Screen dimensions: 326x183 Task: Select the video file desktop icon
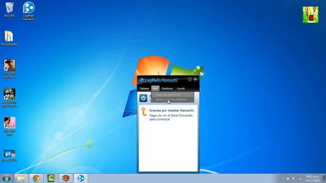pyautogui.click(x=9, y=156)
